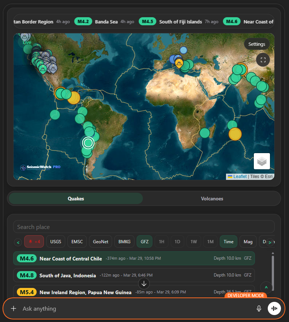Select the Quakes tab

tap(76, 199)
